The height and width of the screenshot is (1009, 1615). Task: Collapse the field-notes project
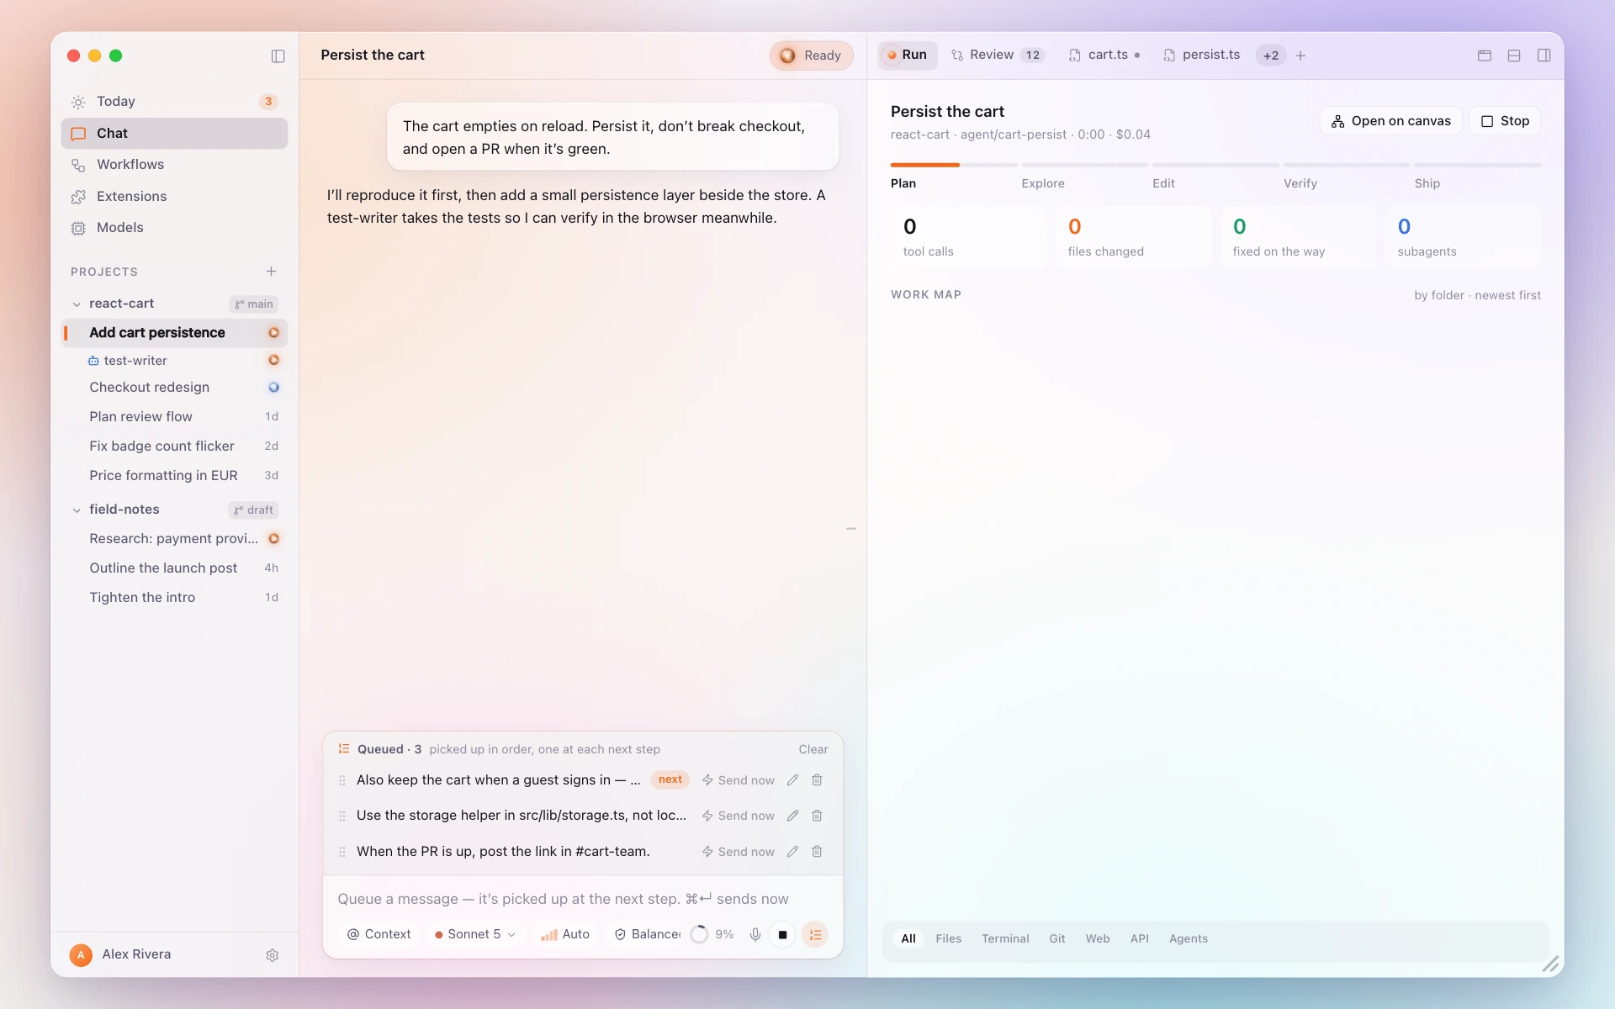(77, 510)
